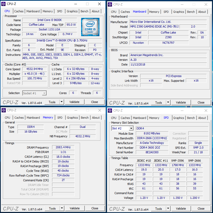The image size is (213, 213).
Task: Click Tools button in CPU window
Action: (x=52, y=102)
